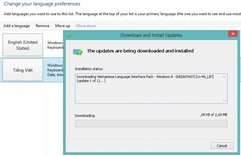Select the Tiếng Việt language tile
This screenshot has width=241, height=156.
click(x=23, y=70)
